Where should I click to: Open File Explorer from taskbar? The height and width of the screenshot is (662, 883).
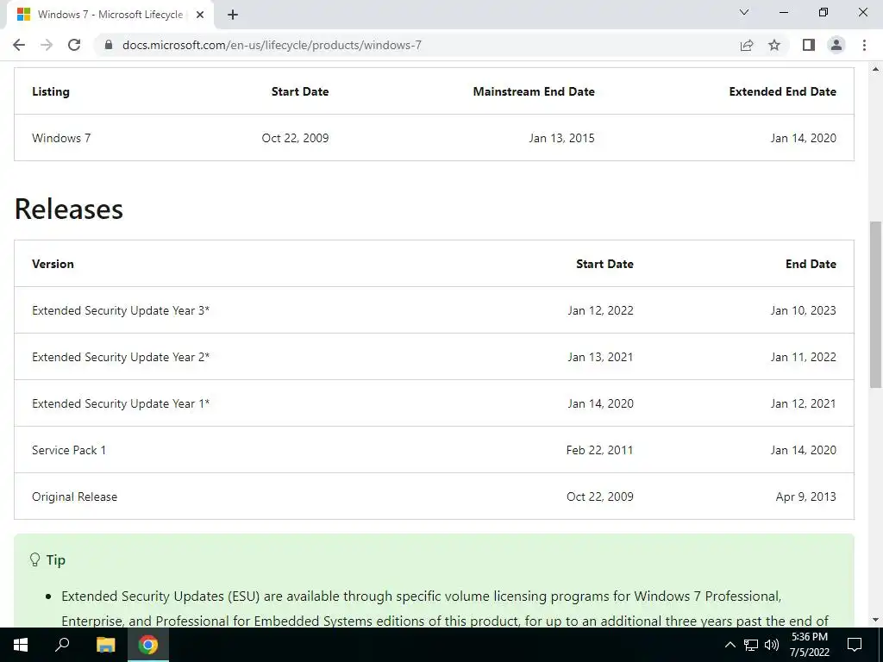(105, 645)
